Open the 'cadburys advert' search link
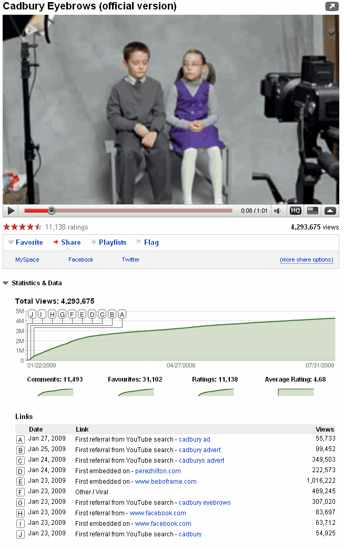344x549 pixels. click(201, 461)
